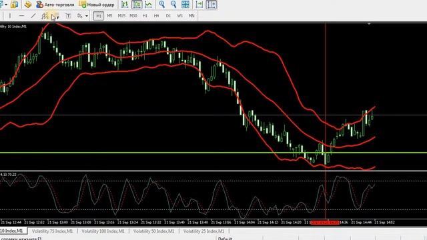Toggle the Авто-торговля button

[55, 5]
